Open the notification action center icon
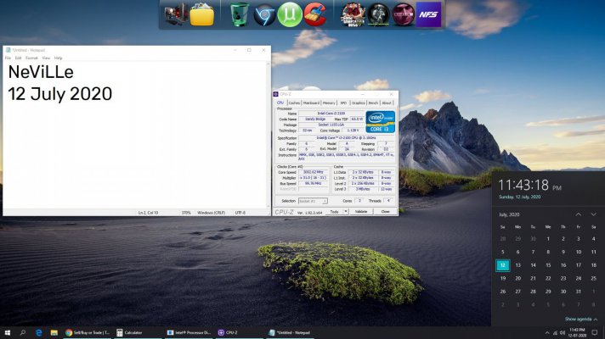This screenshot has height=339, width=605. (595, 332)
